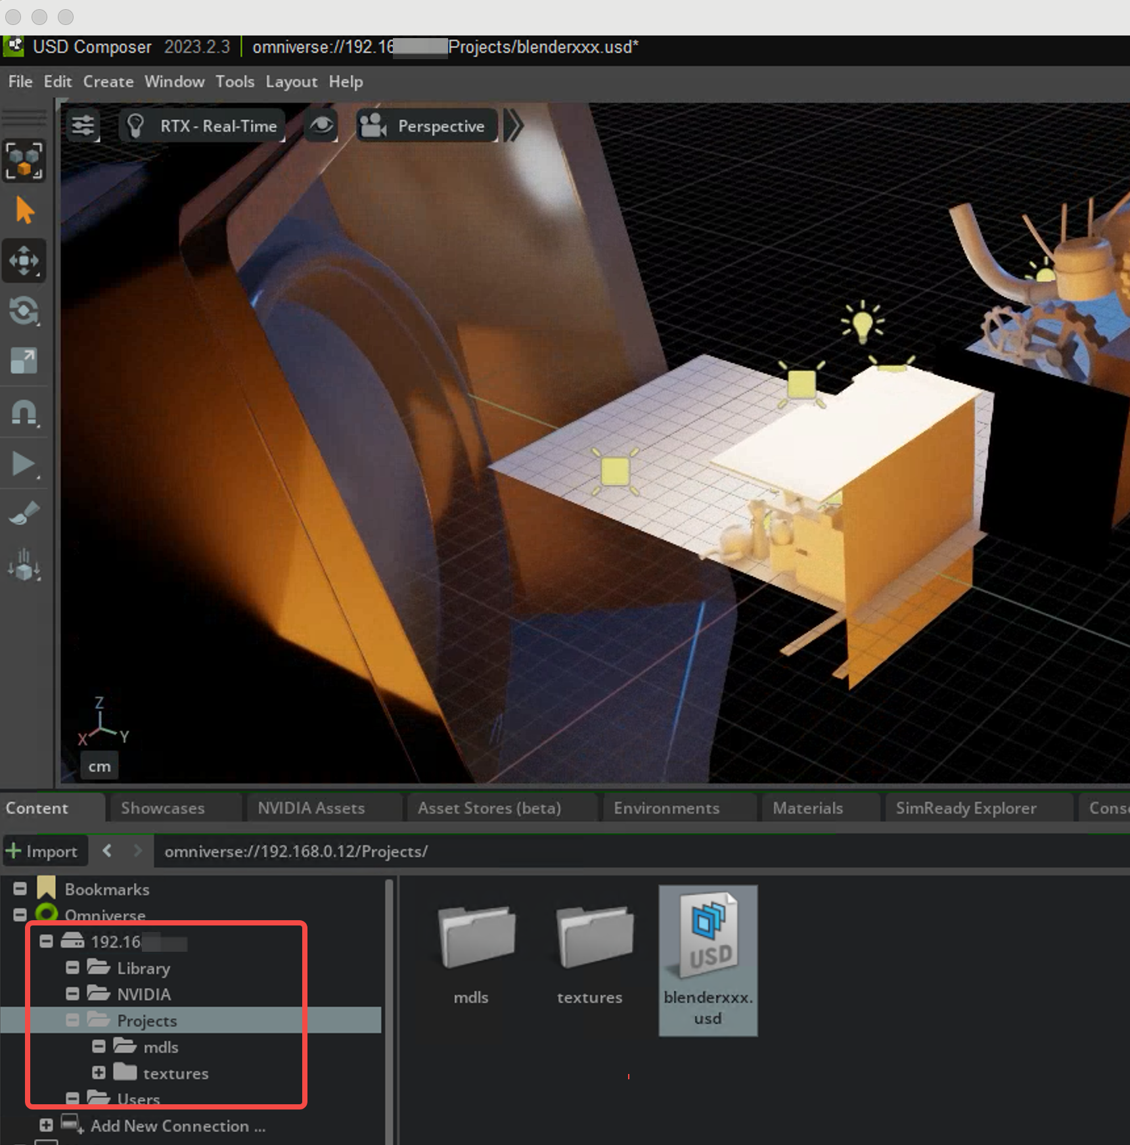
Task: Open the Edit menu
Action: (58, 82)
